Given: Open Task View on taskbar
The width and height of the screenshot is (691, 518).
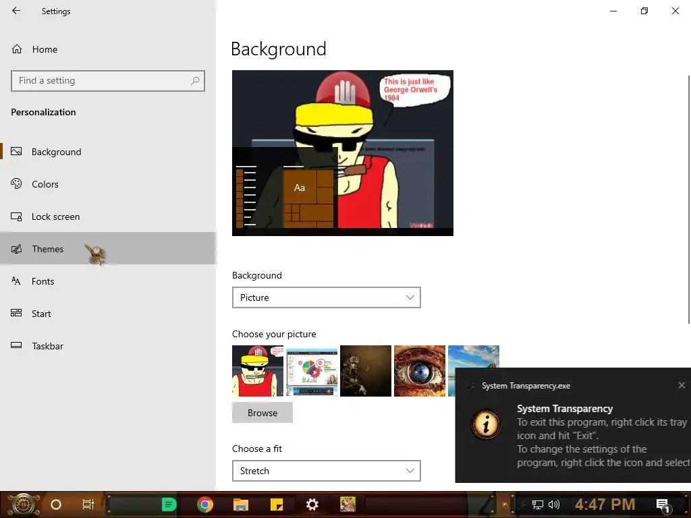Looking at the screenshot, I should coord(88,505).
